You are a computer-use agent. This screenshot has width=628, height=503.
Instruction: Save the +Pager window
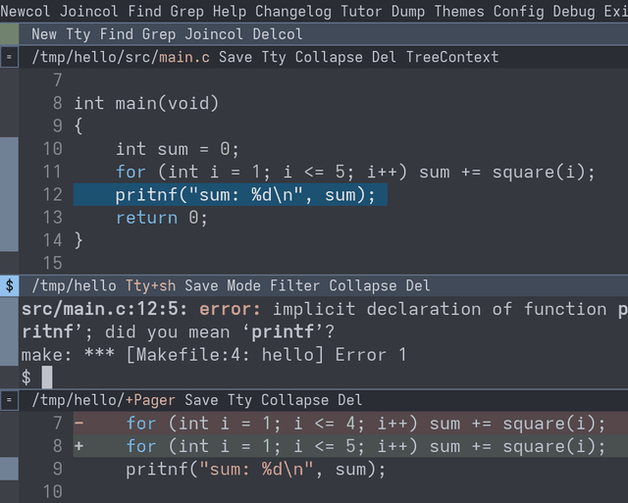point(201,400)
